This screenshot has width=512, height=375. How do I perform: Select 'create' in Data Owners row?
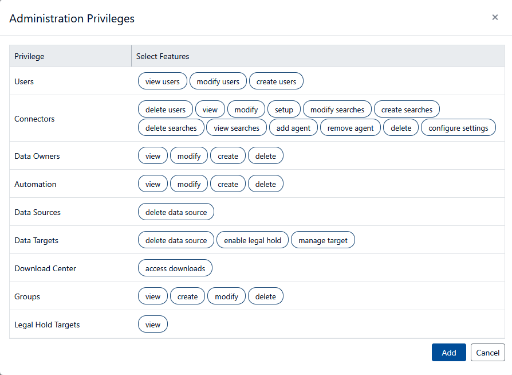click(228, 156)
